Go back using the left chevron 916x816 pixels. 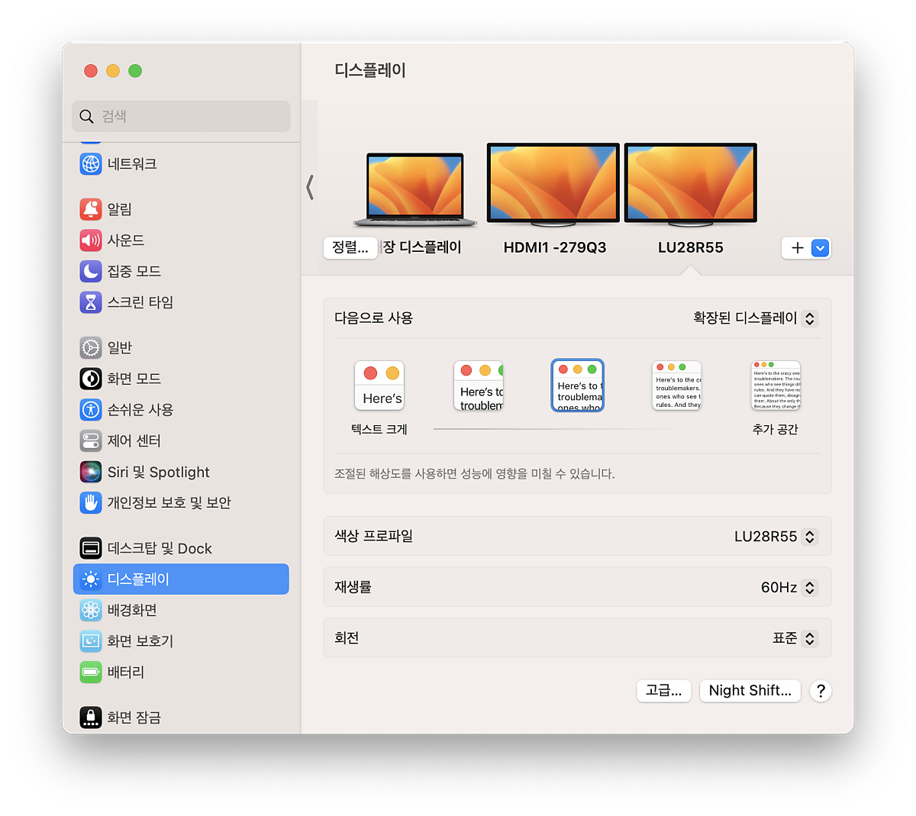click(310, 187)
